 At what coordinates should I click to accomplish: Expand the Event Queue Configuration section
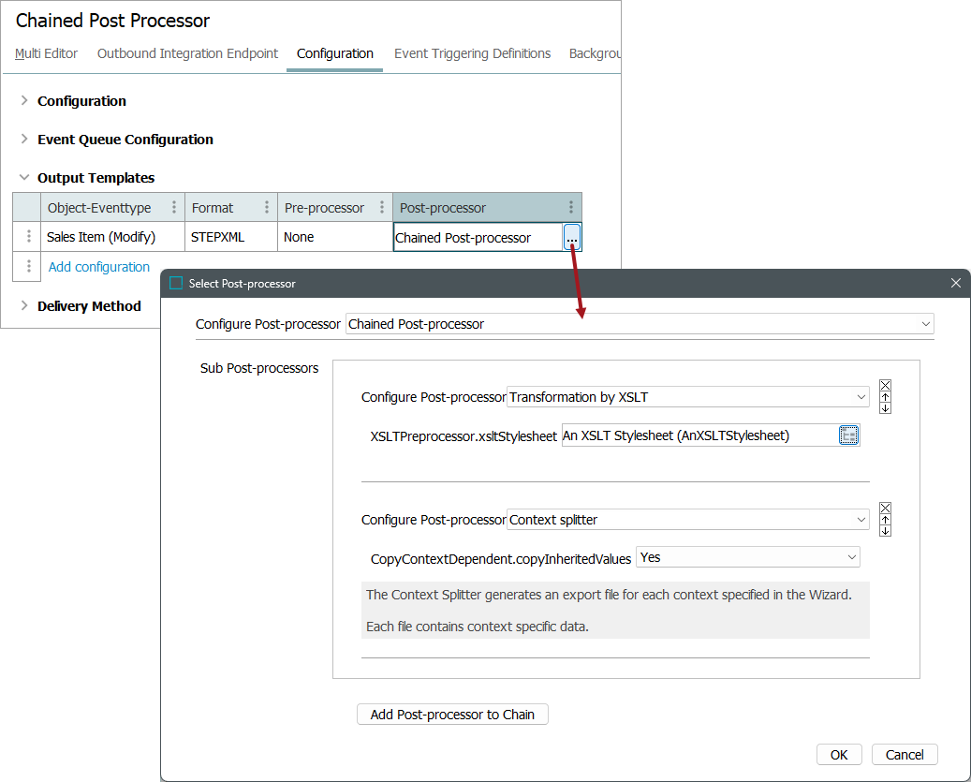point(24,140)
